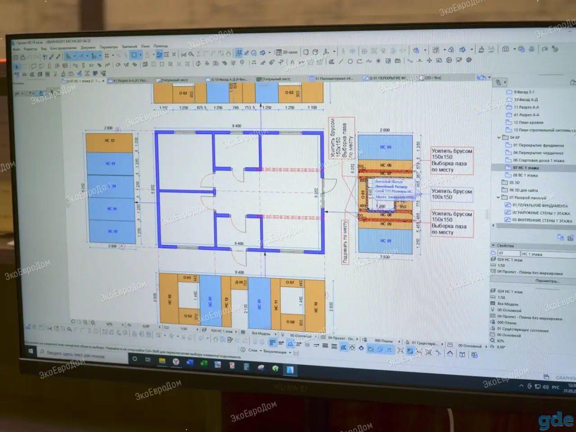This screenshot has width=576, height=432.
Task: Select 12 План кровли in navigator
Action: coord(528,122)
